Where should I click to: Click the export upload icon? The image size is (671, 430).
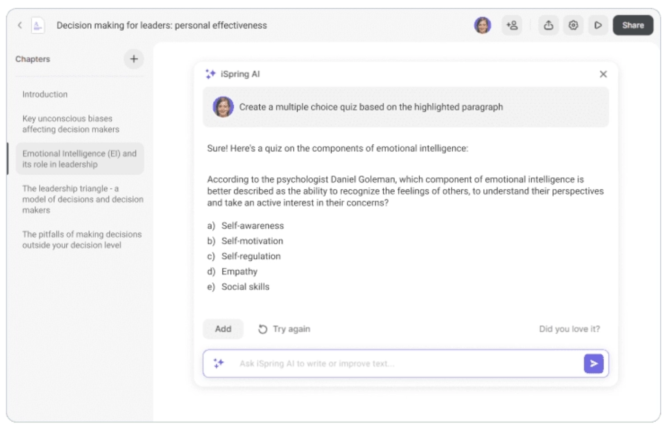click(x=549, y=25)
